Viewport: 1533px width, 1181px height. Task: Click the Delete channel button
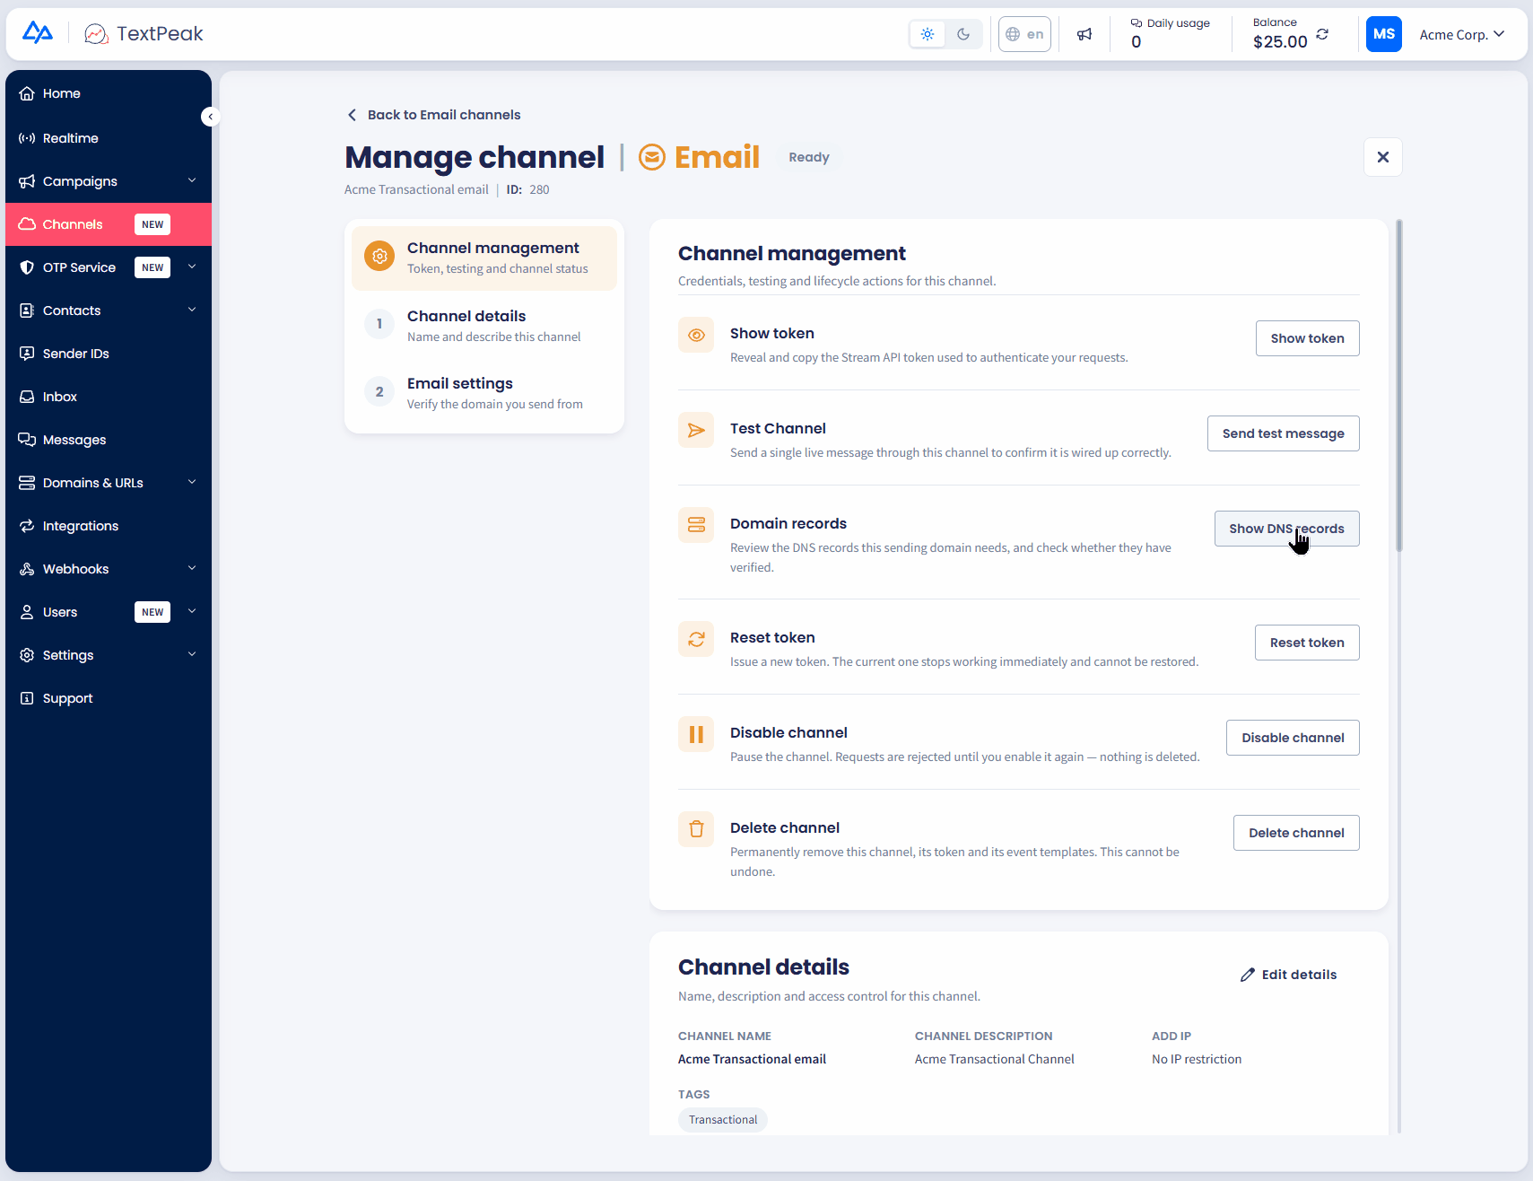pyautogui.click(x=1296, y=833)
